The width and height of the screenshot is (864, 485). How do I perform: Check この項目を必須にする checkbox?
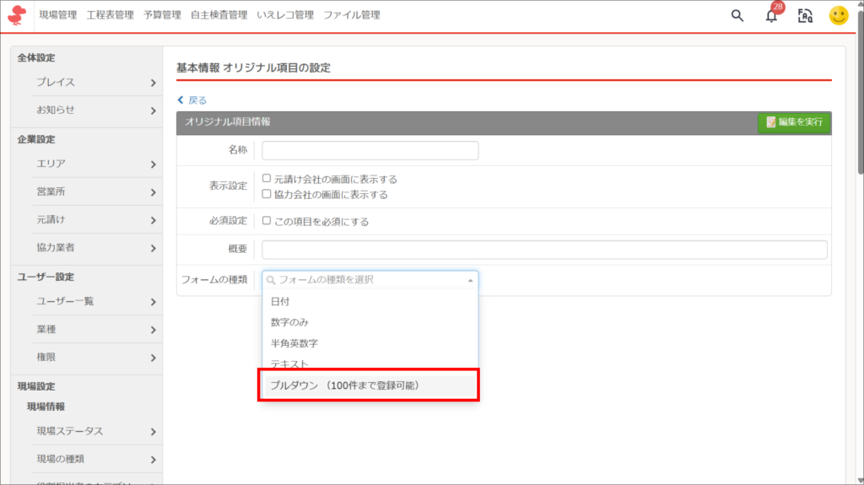click(267, 221)
